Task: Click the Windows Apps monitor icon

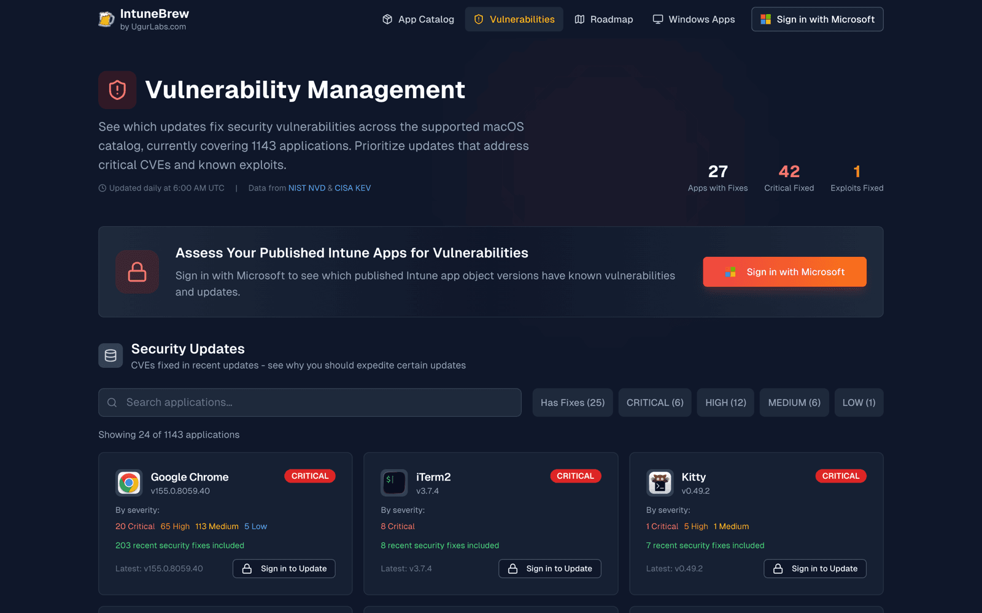Action: tap(658, 20)
